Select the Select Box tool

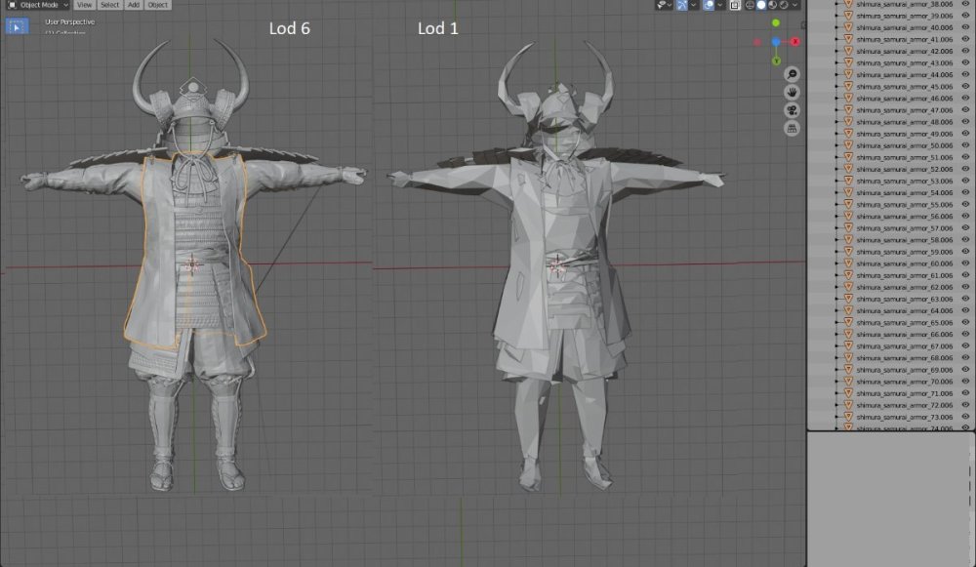point(17,26)
